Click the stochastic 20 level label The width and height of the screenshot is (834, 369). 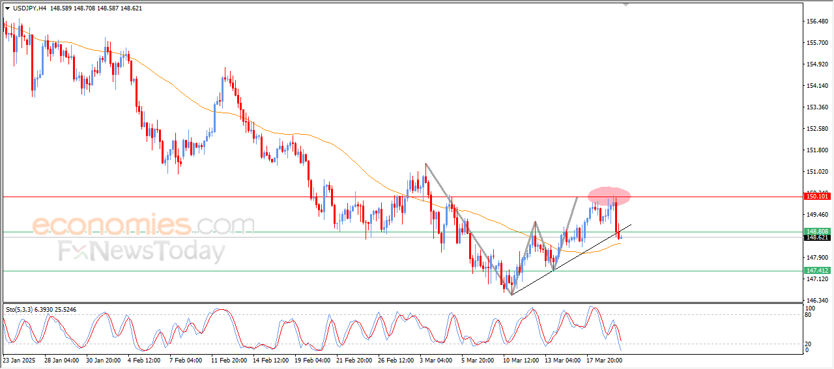pos(809,344)
